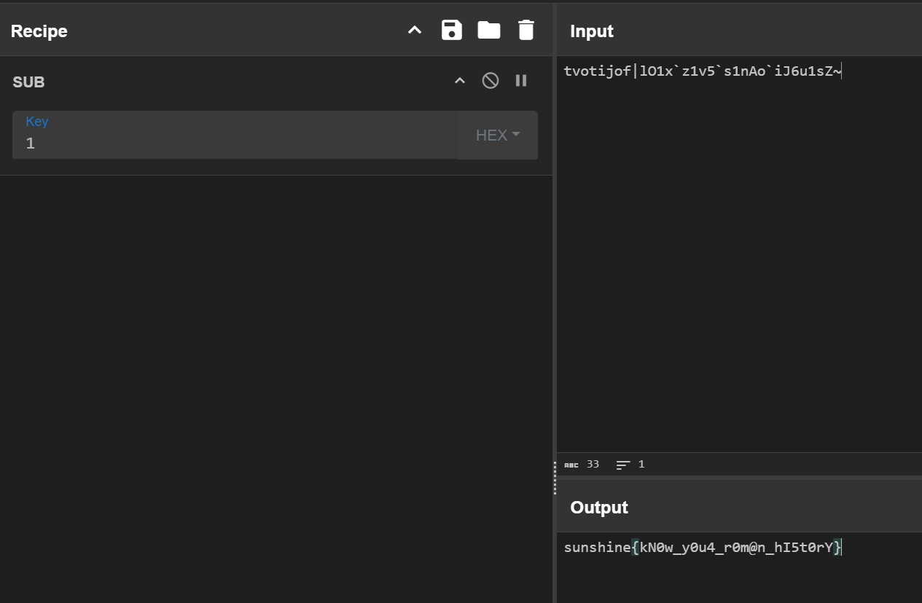Open the HEX key format dropdown
922x603 pixels.
pyautogui.click(x=499, y=135)
